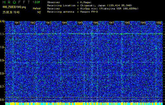Click the Receiving antenna field label
The image size is (165, 105).
61,12
